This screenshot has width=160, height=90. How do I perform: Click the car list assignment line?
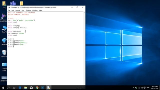coord(21,20)
